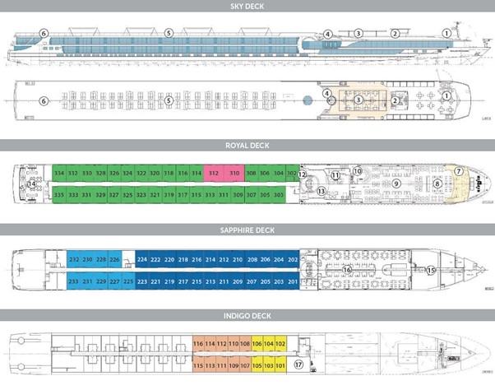Choose yellow cabin 102 on Indigo Deck
The height and width of the screenshot is (390, 495).
(x=280, y=343)
